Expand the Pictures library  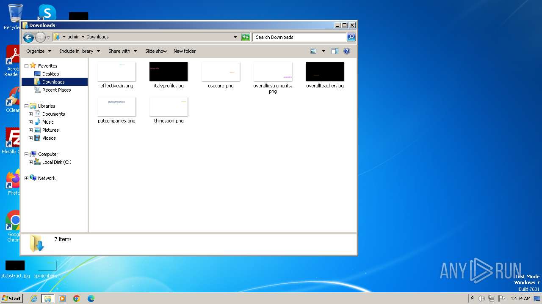tap(30, 130)
